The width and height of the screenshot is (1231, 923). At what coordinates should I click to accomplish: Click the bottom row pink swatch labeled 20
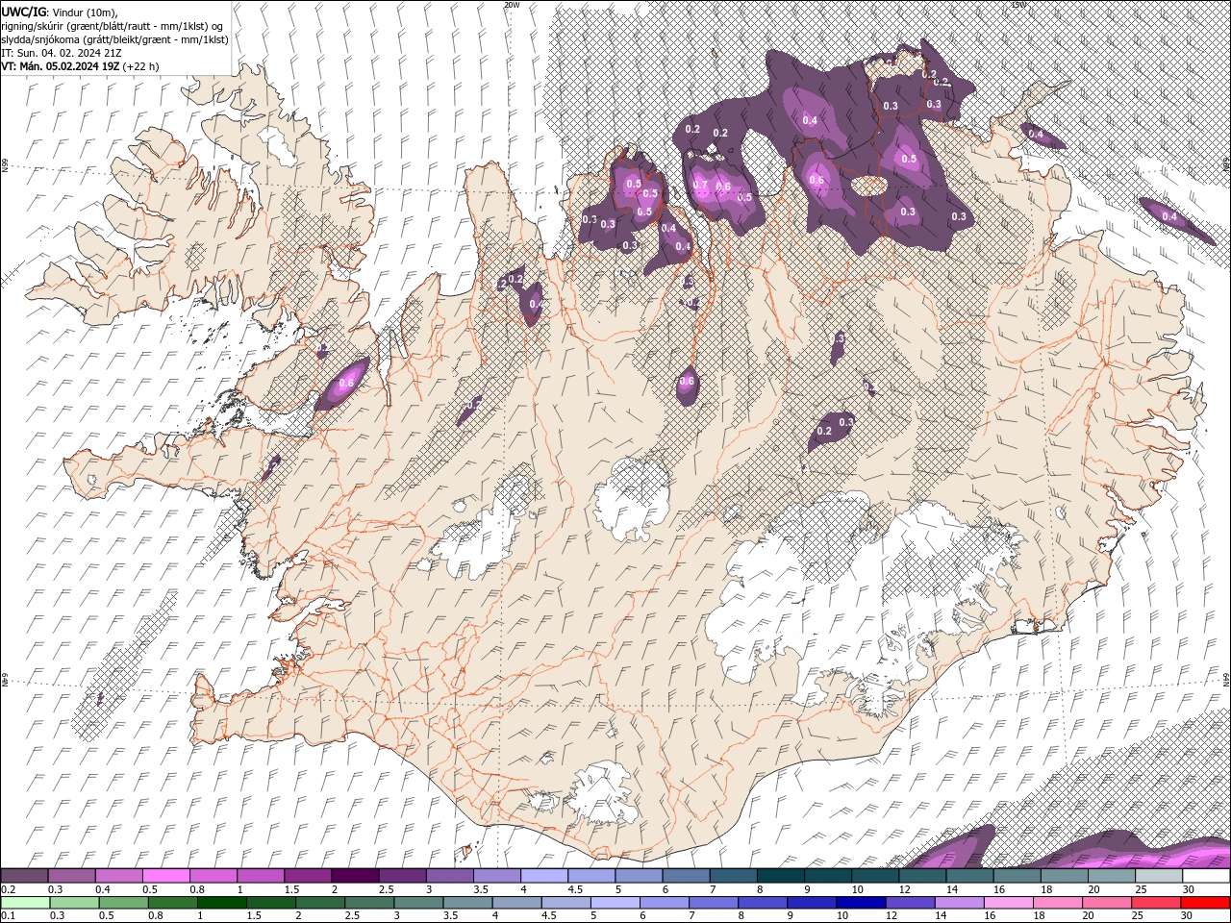pyautogui.click(x=1106, y=902)
